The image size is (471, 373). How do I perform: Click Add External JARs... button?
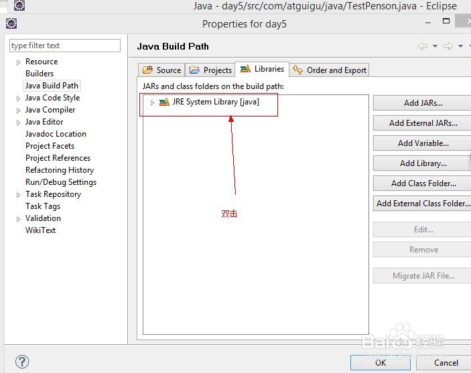[x=423, y=123]
